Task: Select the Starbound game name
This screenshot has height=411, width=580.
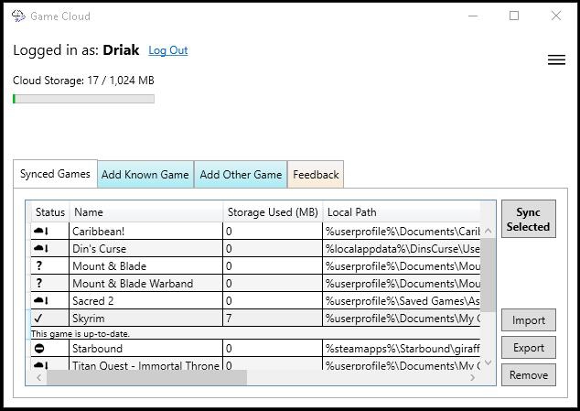Action: tap(97, 349)
